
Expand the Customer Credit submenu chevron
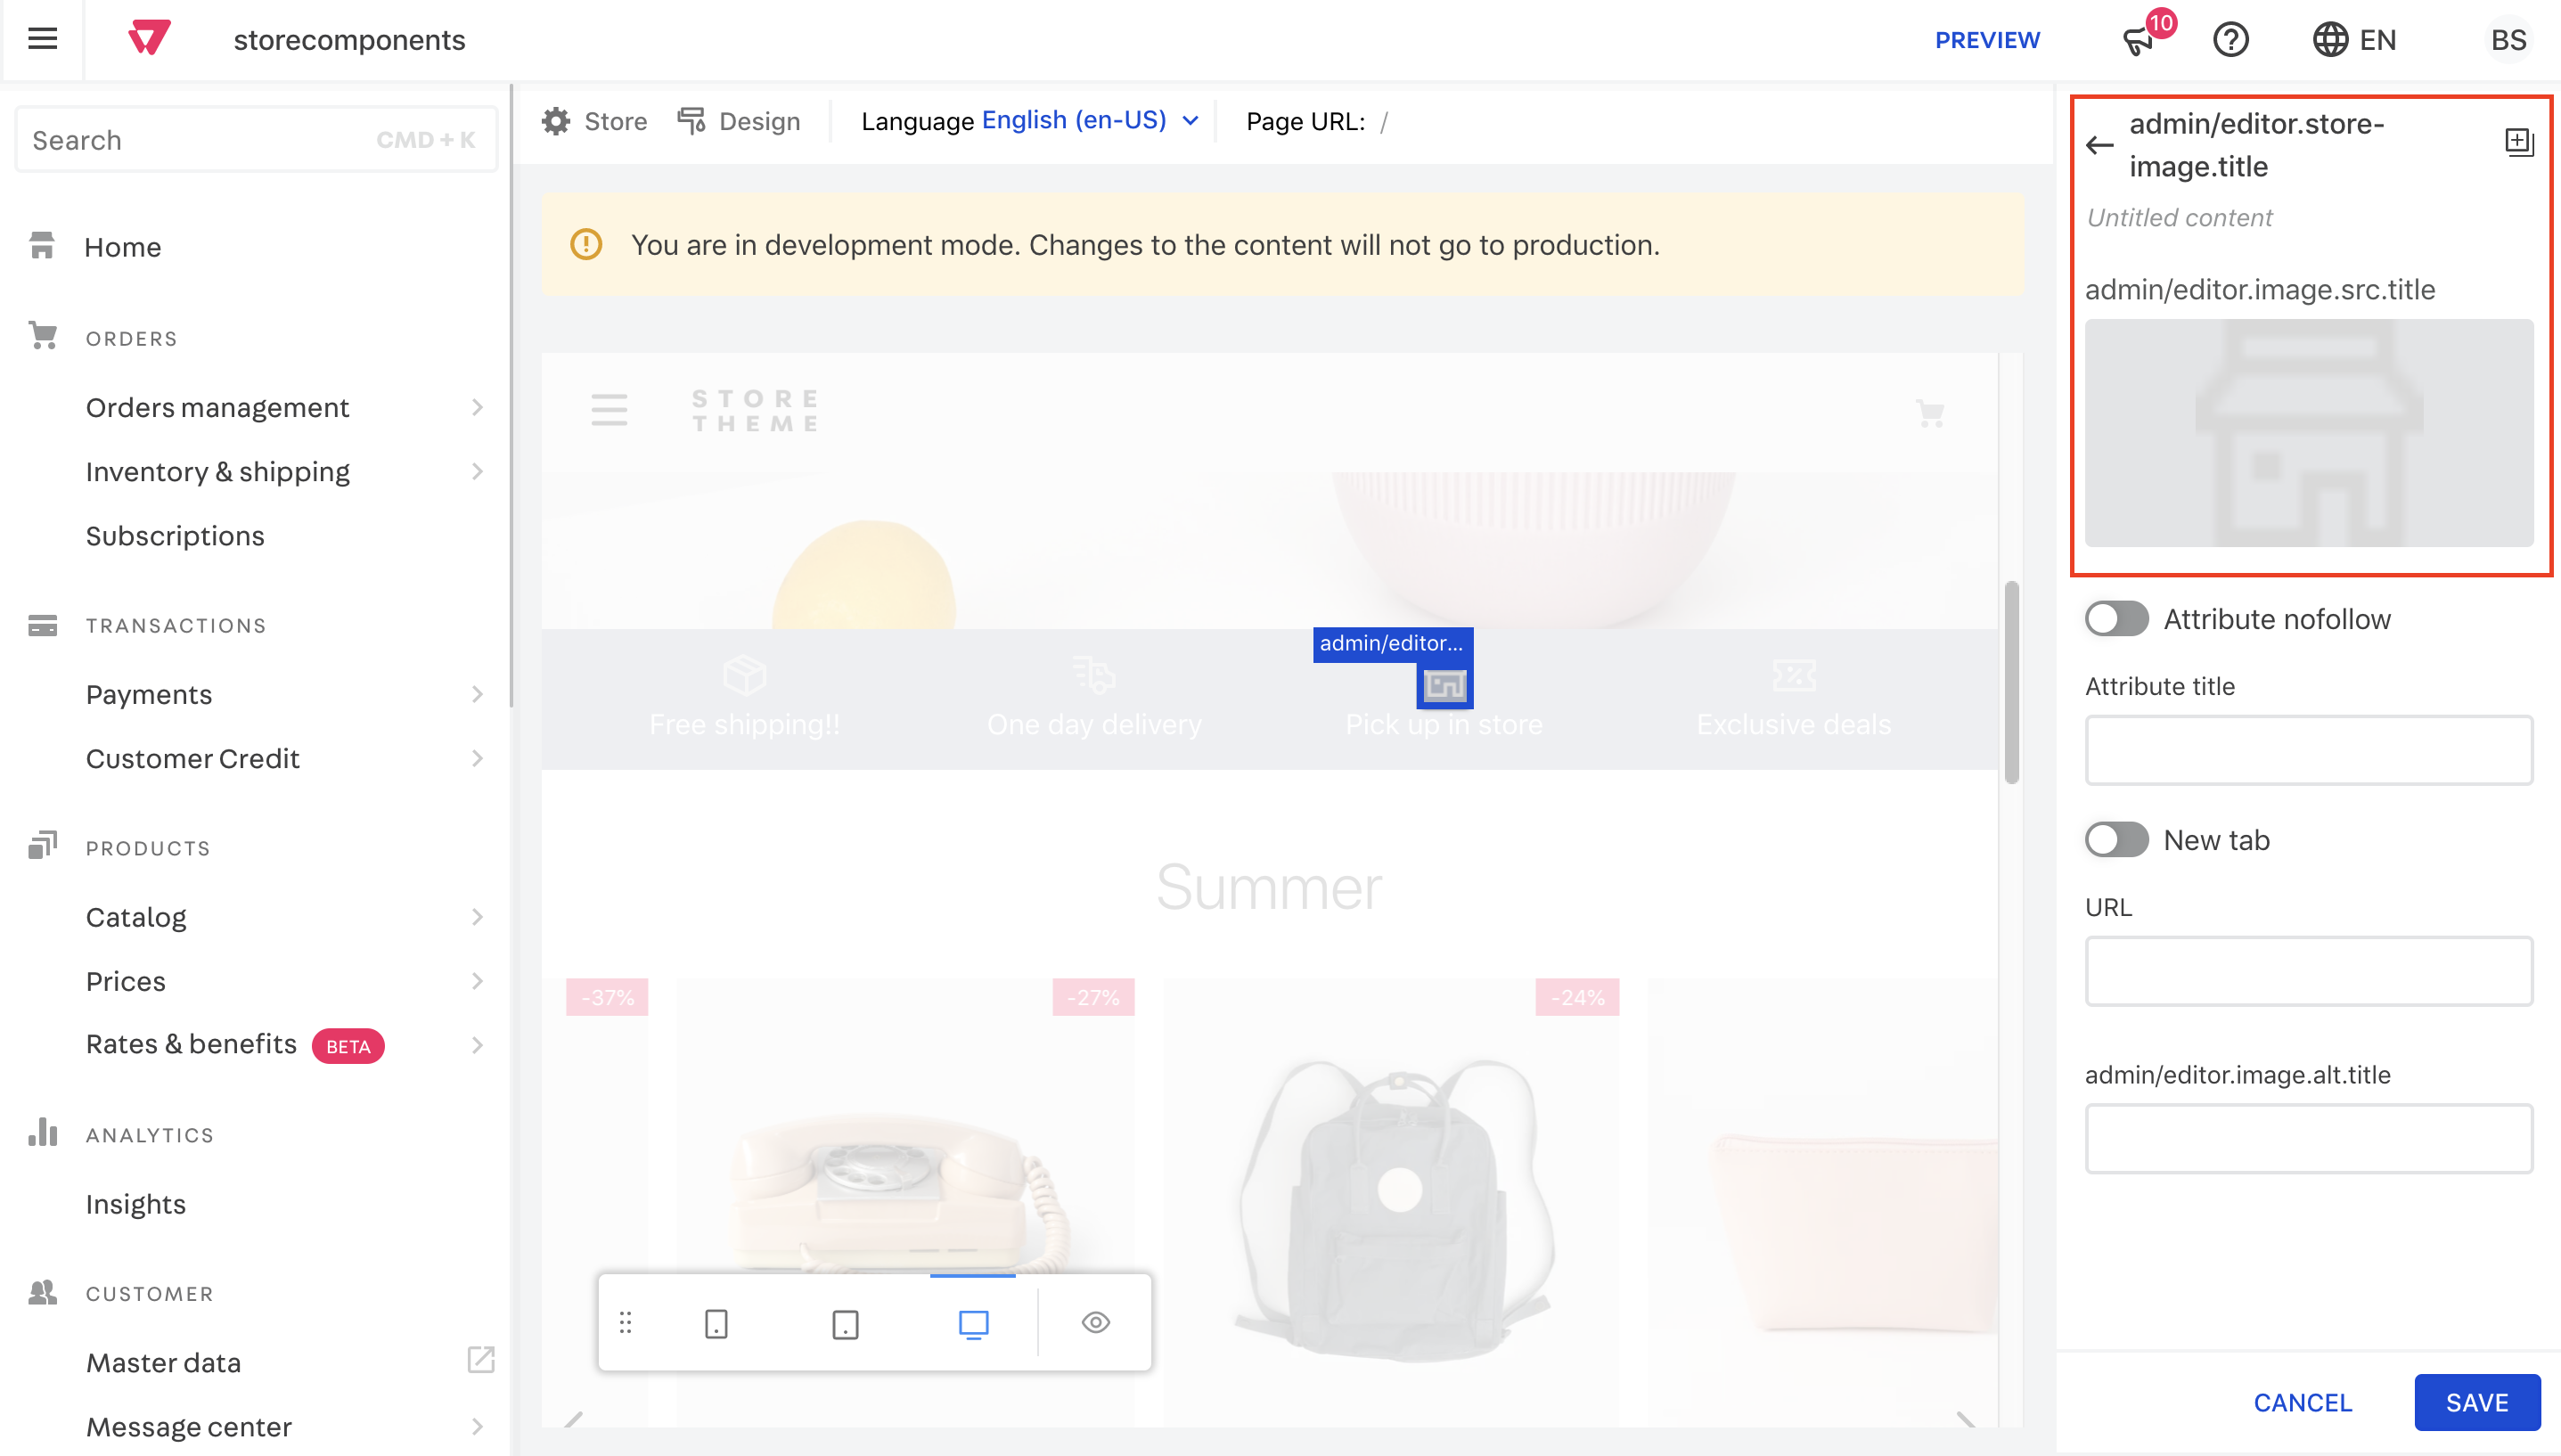pyautogui.click(x=477, y=758)
